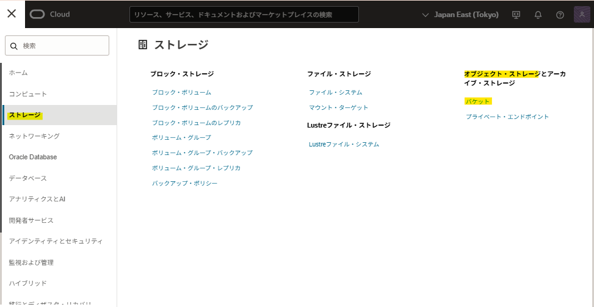The height and width of the screenshot is (307, 594).
Task: Open the notifications bell icon
Action: click(x=538, y=15)
